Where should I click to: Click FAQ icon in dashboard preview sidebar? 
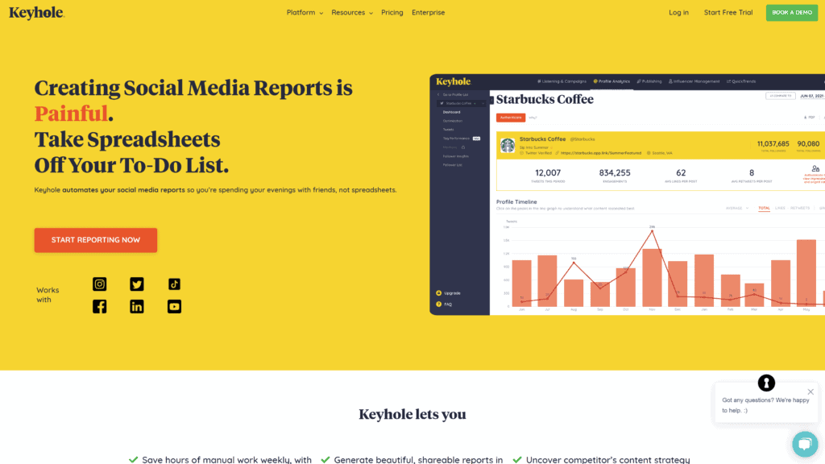[439, 304]
